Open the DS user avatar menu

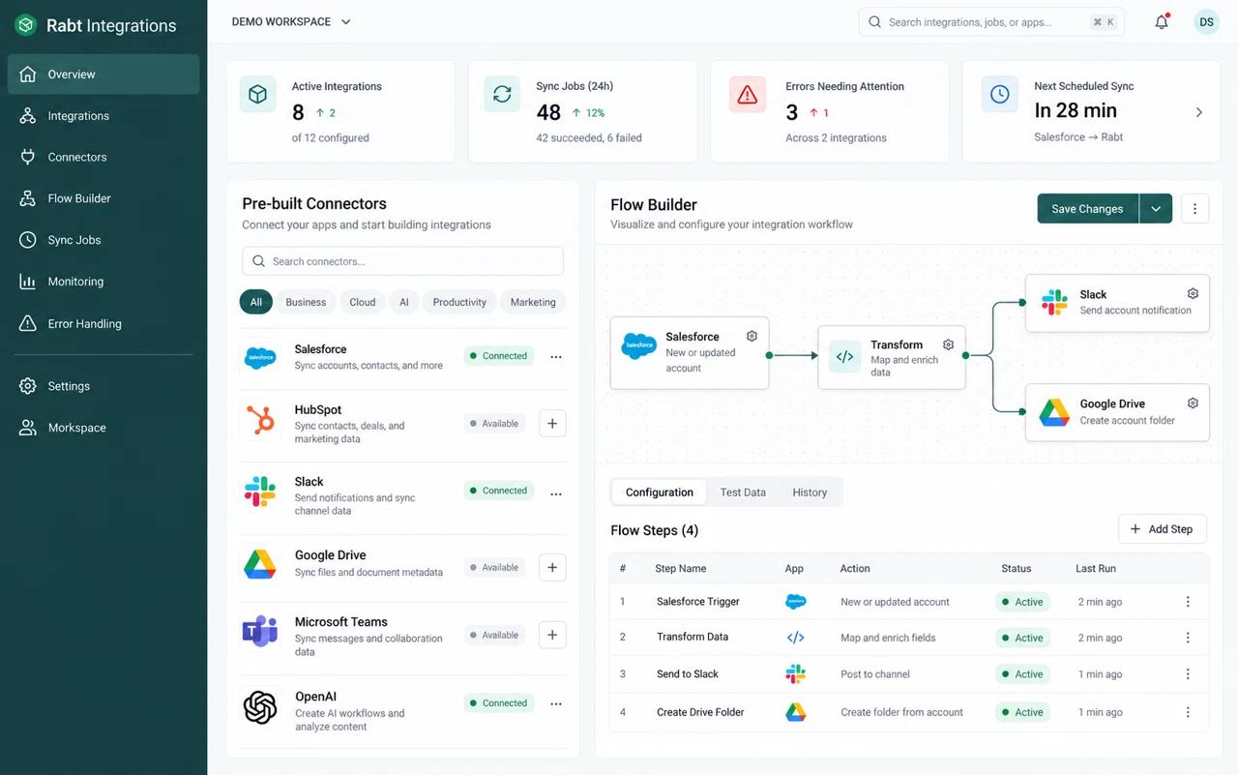(1206, 22)
